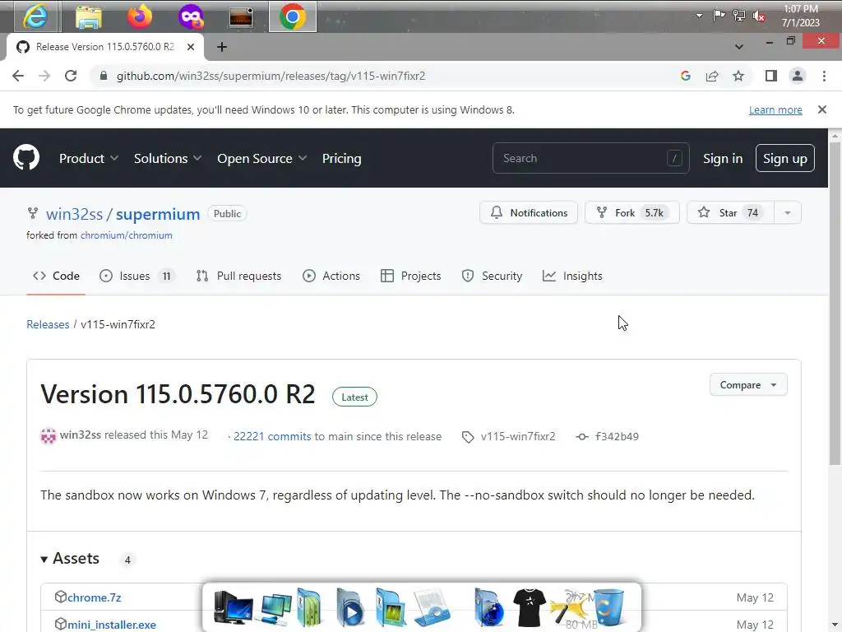This screenshot has height=632, width=842.
Task: Click the address bar URL
Action: pos(271,76)
